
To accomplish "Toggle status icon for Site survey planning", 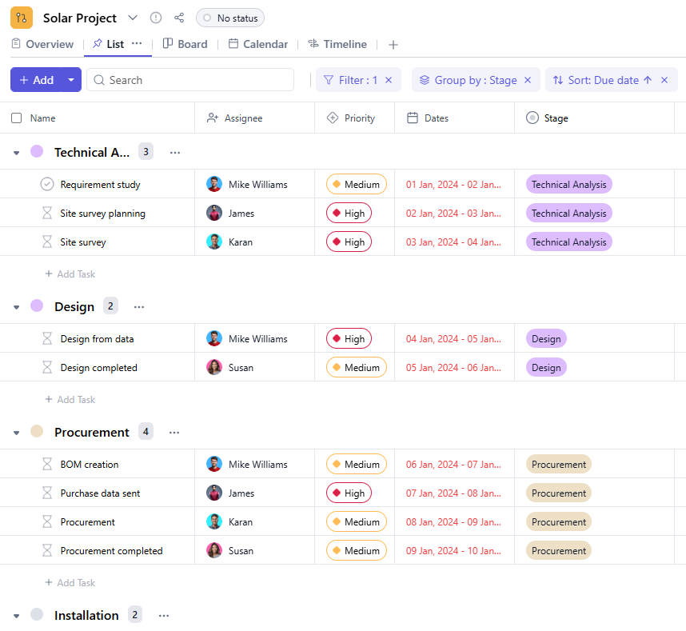I will [47, 214].
